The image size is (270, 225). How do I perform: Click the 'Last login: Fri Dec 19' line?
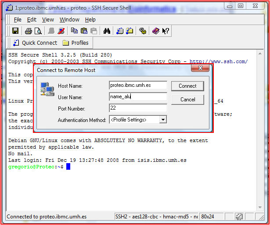click(97, 160)
